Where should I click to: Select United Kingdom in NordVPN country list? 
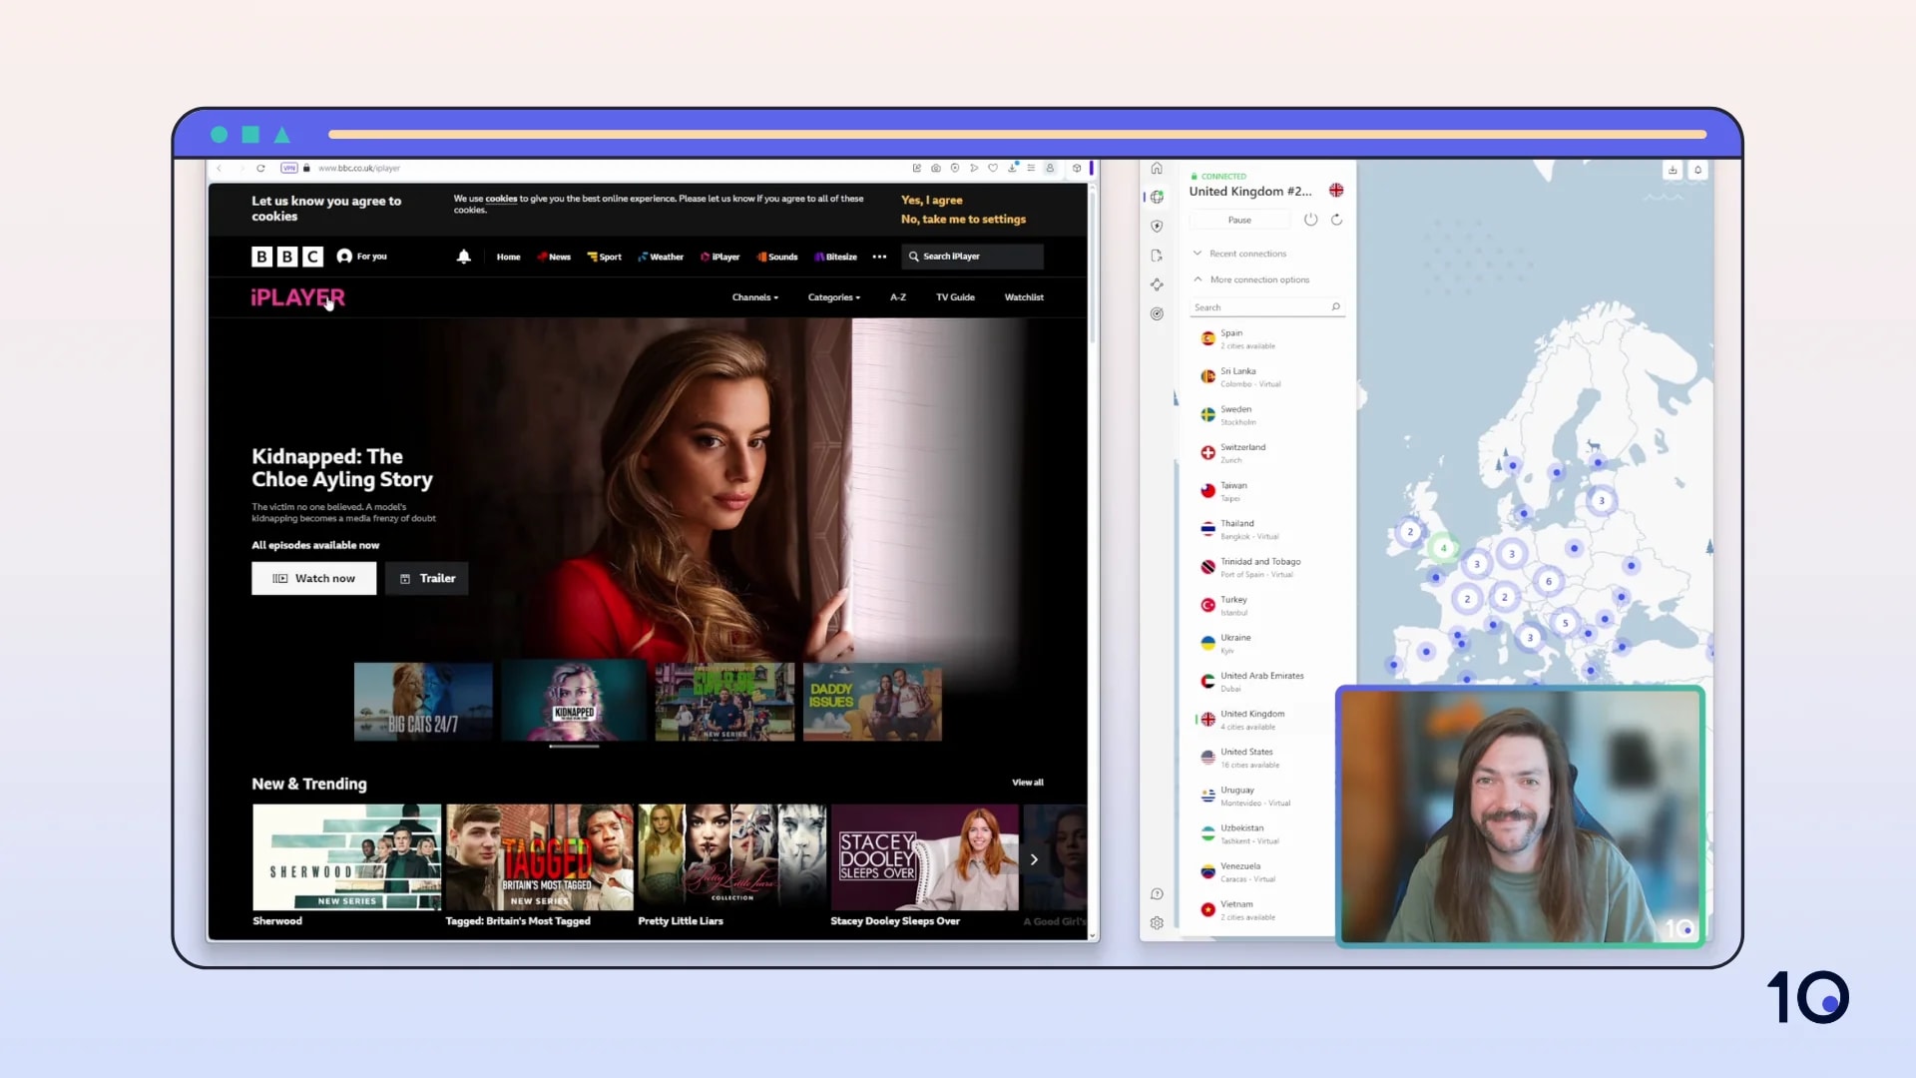(1267, 720)
